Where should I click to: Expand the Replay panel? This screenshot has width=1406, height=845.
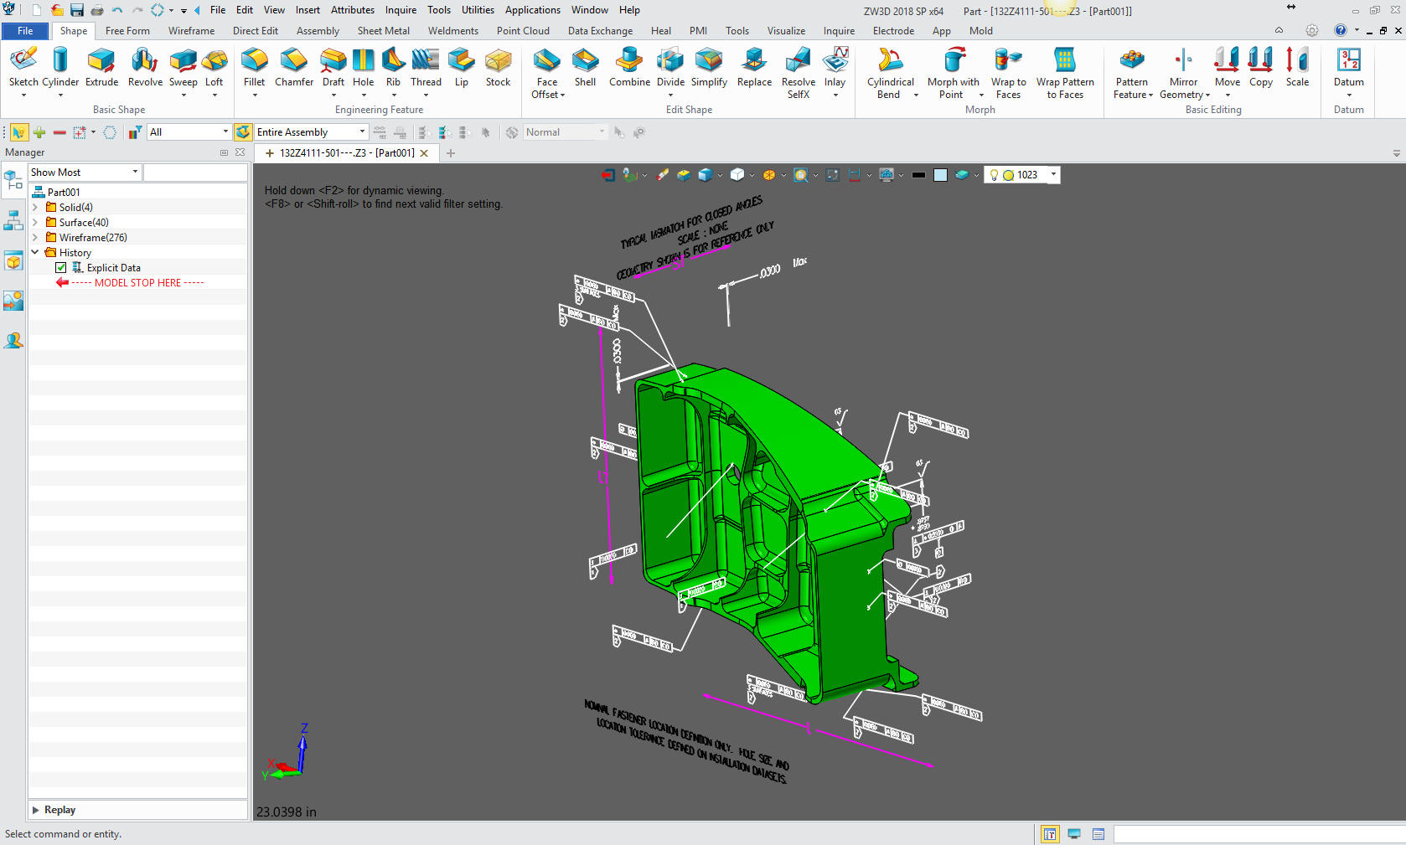coord(36,810)
